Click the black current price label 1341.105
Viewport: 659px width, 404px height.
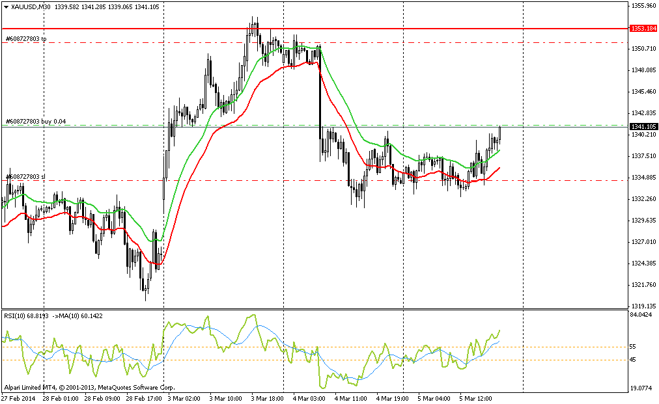click(643, 126)
